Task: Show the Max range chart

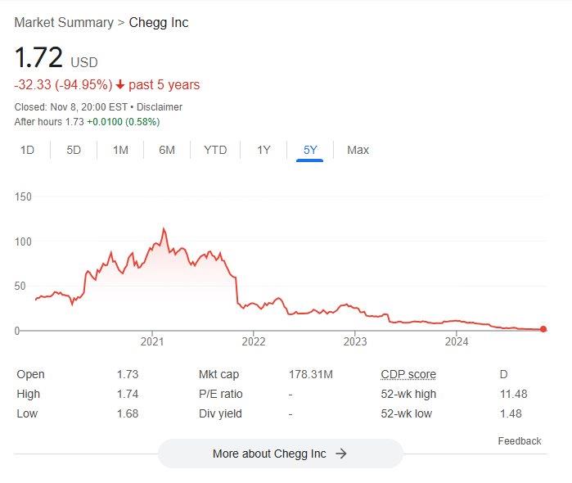Action: click(358, 150)
